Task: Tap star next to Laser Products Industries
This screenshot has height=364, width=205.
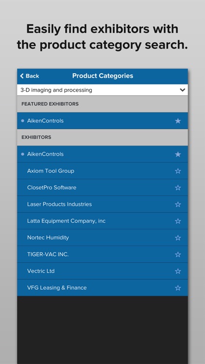Action: click(x=178, y=204)
